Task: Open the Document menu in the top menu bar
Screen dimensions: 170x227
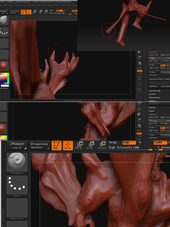Action: (x=17, y=5)
